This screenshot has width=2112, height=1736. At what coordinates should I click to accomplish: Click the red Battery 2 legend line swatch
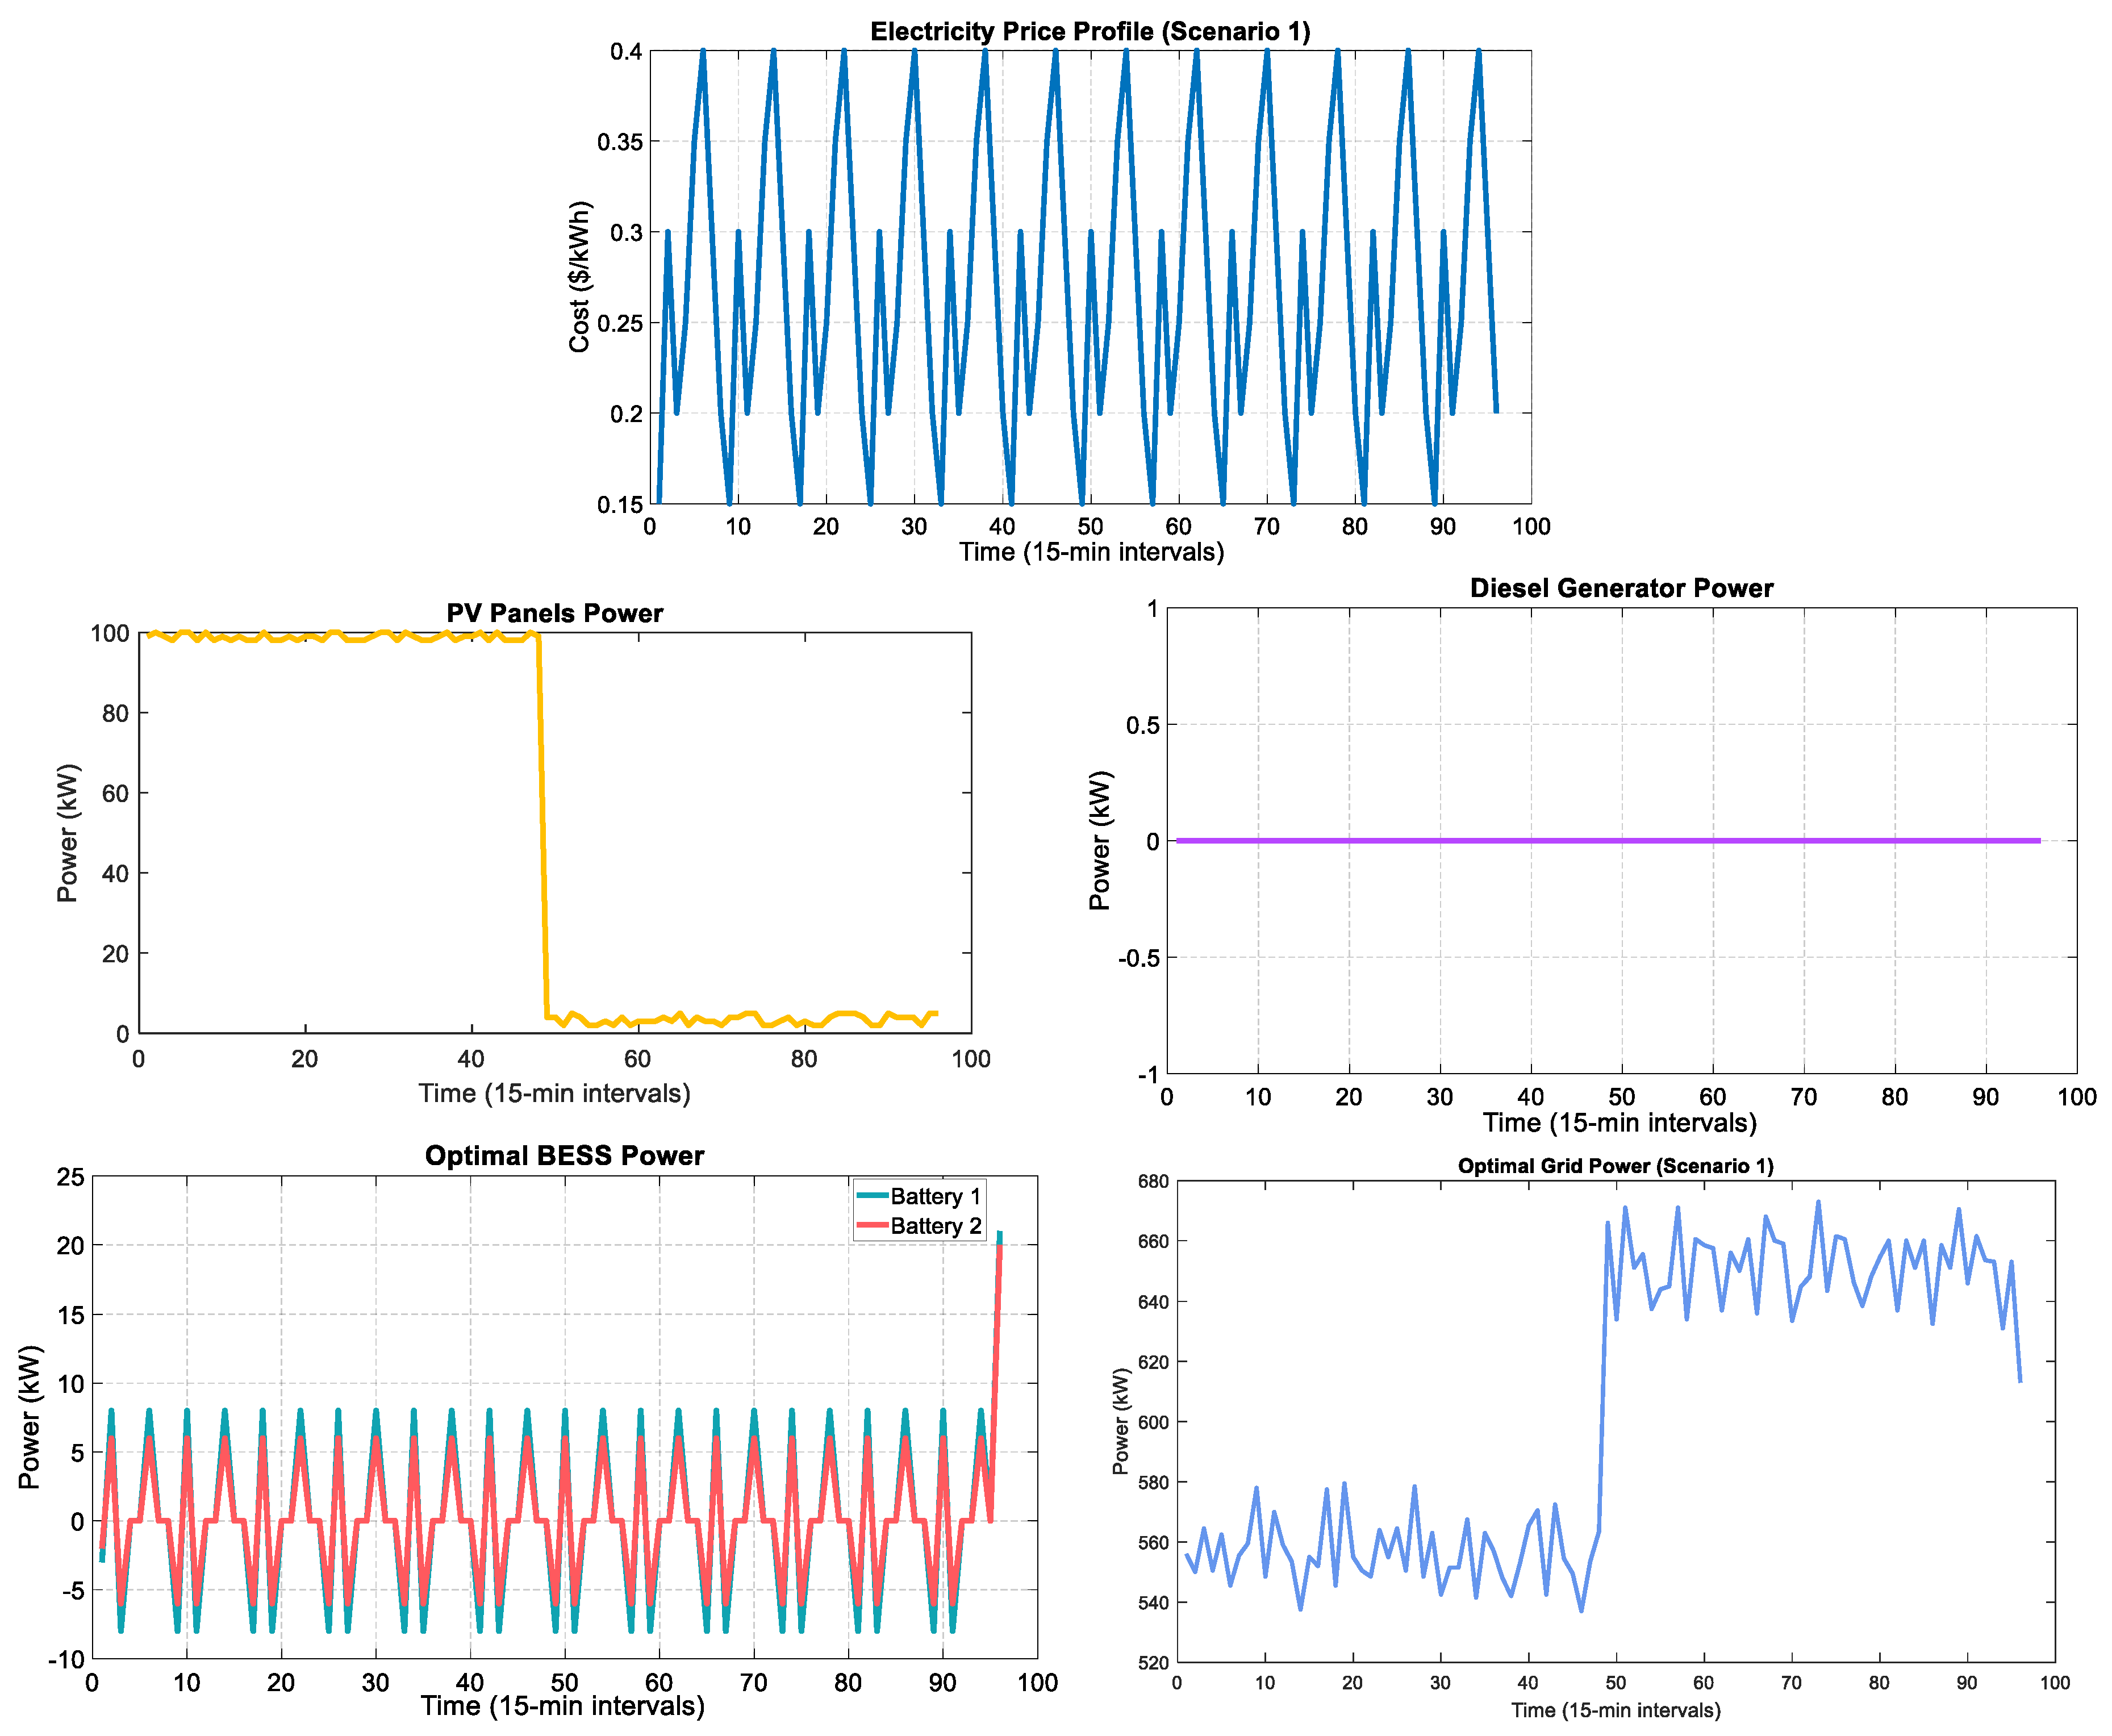click(x=872, y=1226)
